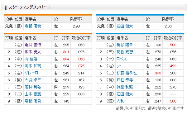Click the 防御率 header in right pitcher table
This screenshot has height=115, width=187.
coord(168,19)
